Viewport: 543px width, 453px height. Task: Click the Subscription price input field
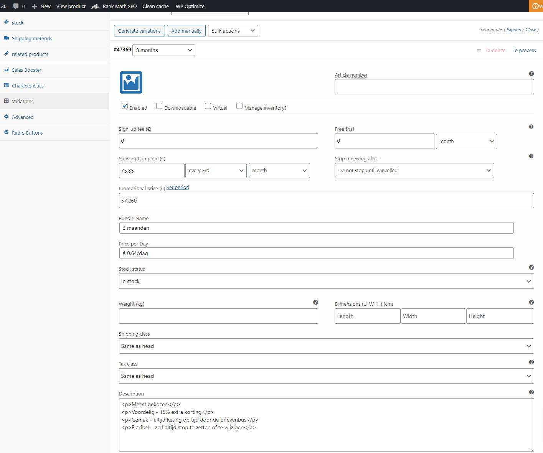(x=152, y=171)
